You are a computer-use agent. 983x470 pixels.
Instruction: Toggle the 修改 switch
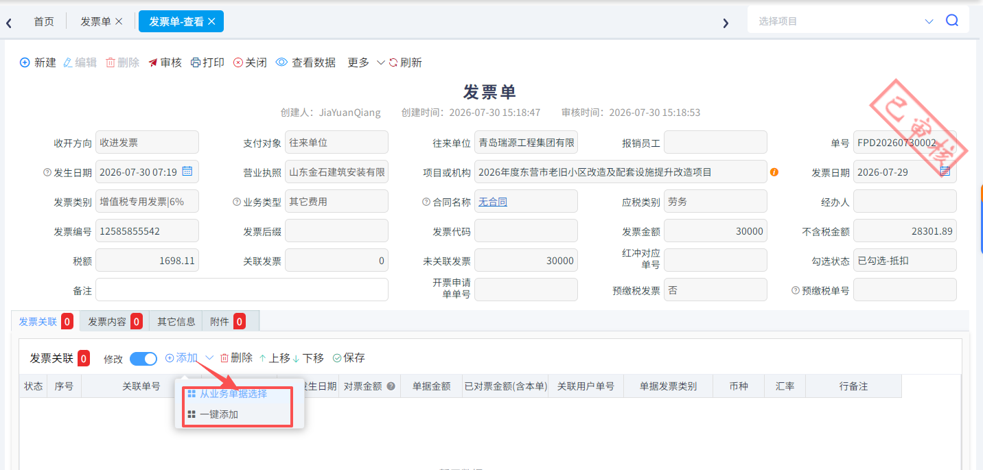pyautogui.click(x=143, y=358)
